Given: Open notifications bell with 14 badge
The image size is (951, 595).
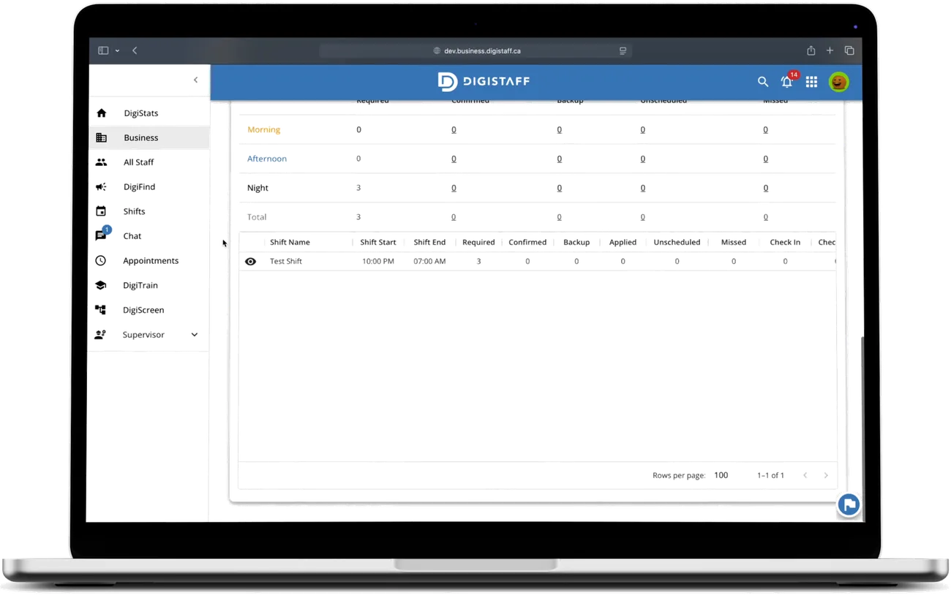Looking at the screenshot, I should pyautogui.click(x=788, y=80).
